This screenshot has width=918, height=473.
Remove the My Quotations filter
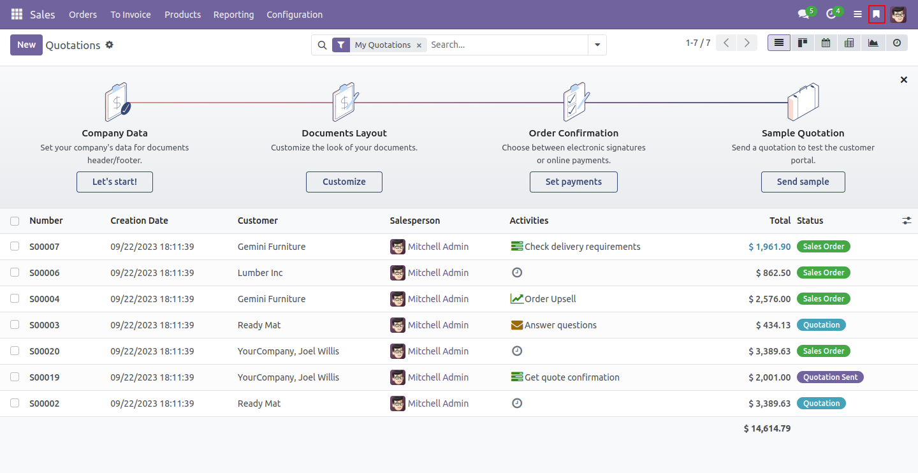tap(419, 45)
